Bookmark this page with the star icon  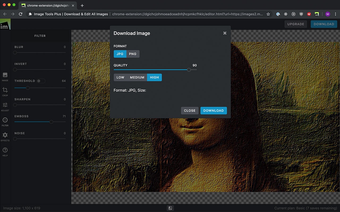pos(268,14)
